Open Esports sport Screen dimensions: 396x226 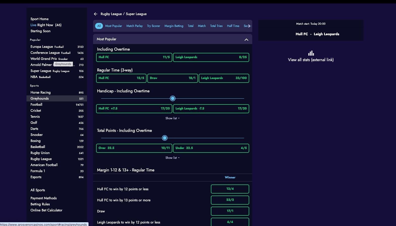[x=57, y=177]
